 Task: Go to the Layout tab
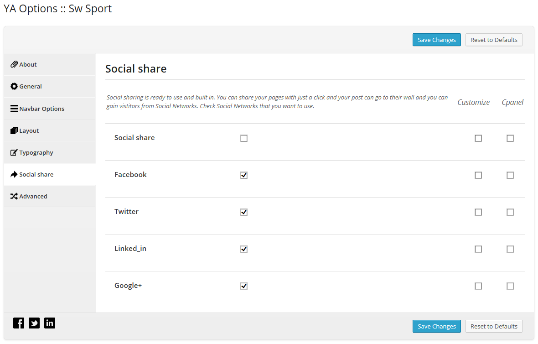click(50, 130)
